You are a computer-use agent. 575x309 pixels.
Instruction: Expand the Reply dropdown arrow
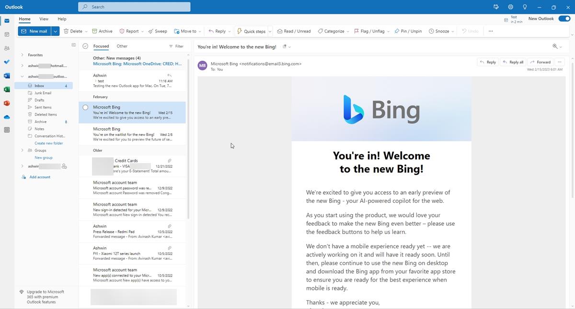pyautogui.click(x=229, y=31)
